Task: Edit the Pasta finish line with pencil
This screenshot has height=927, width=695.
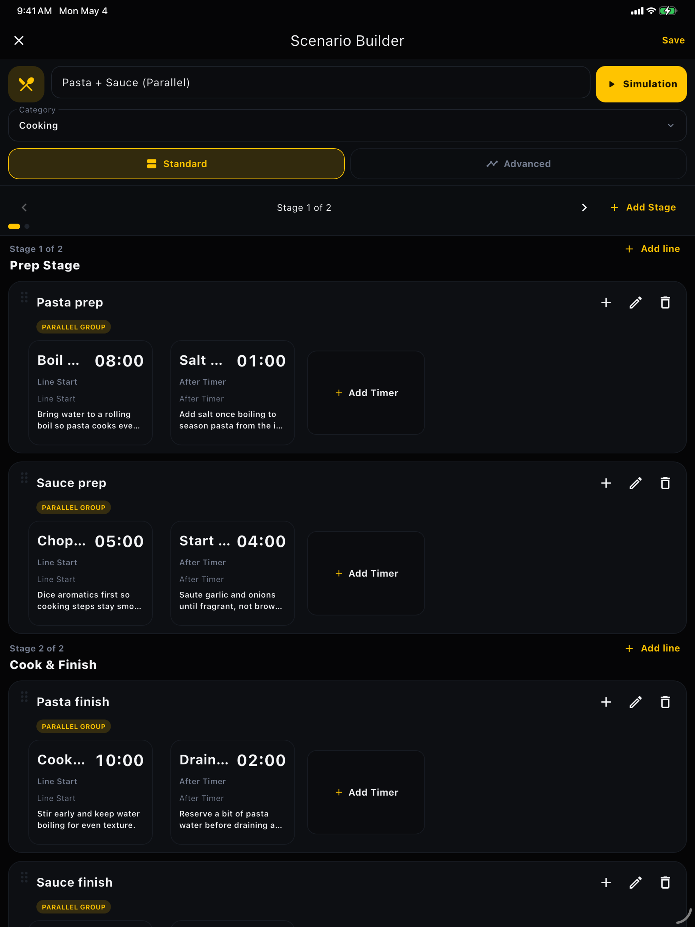Action: click(636, 702)
